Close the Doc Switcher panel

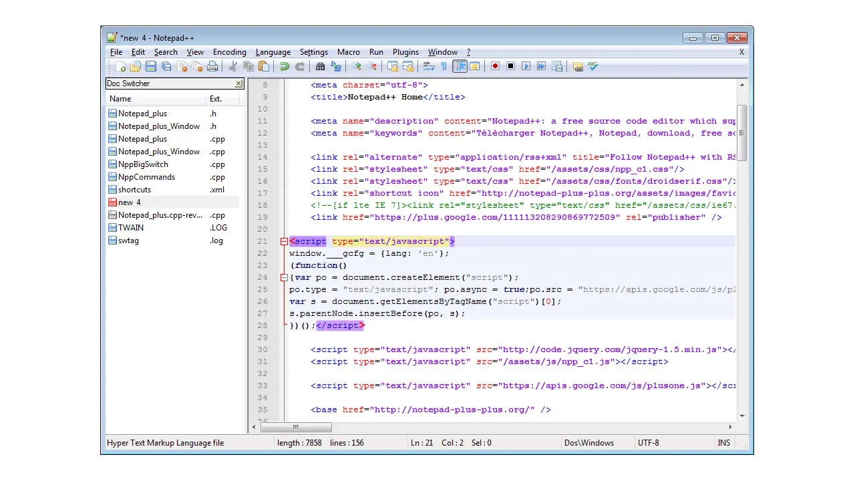point(238,84)
